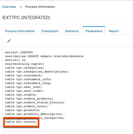Click the 'IEXTTPC (INTEGRATED)' heading
This screenshot has height=134, width=133.
[x=26, y=18]
